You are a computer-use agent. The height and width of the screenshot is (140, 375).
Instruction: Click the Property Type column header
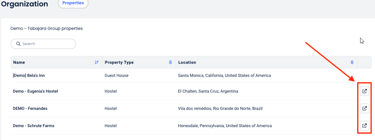[x=119, y=62]
